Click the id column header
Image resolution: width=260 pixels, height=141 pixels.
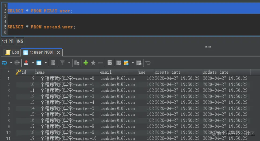pos(25,72)
